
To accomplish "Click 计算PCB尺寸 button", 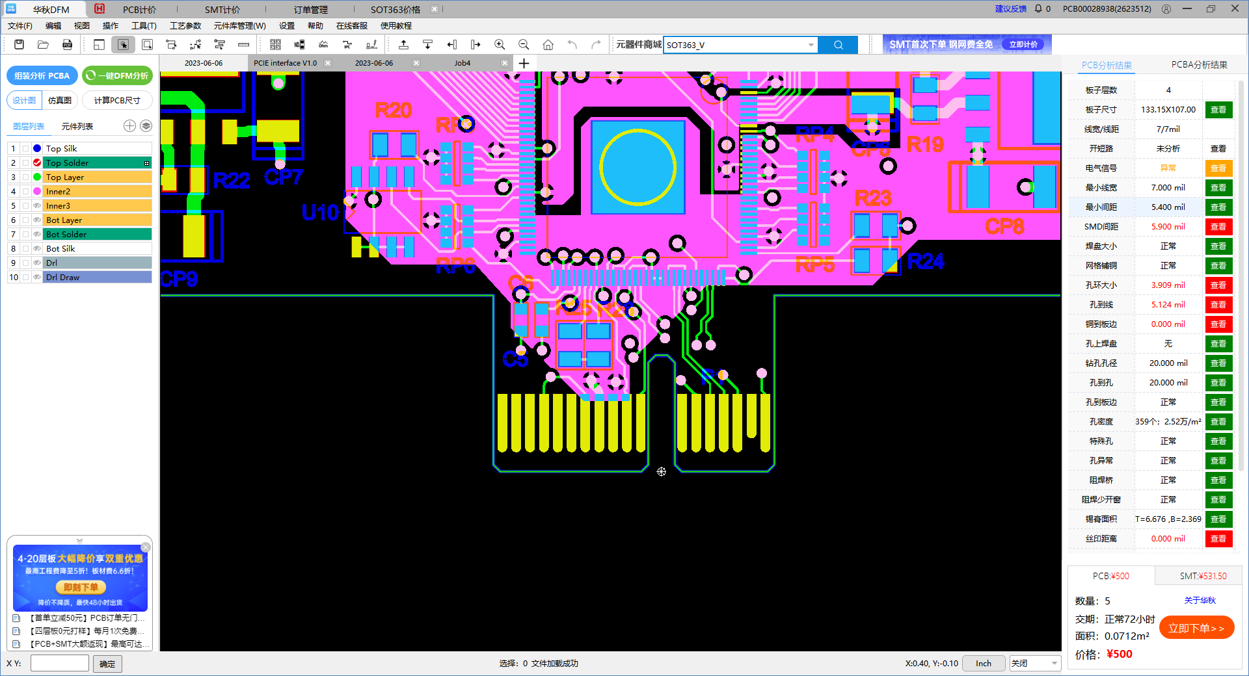I will (x=117, y=100).
